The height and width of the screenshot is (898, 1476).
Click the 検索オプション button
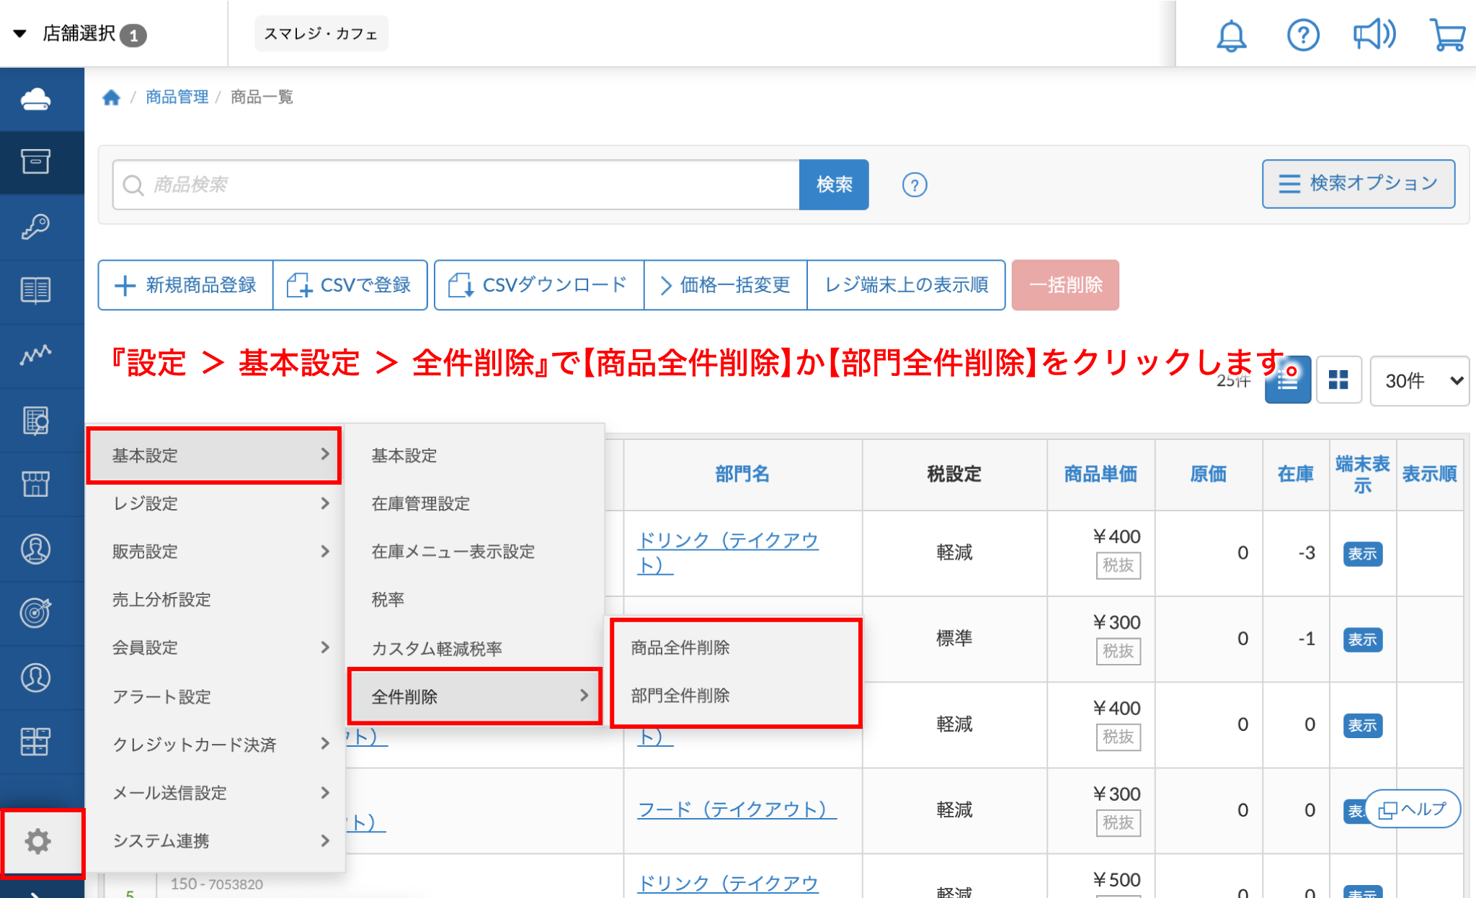(x=1358, y=184)
